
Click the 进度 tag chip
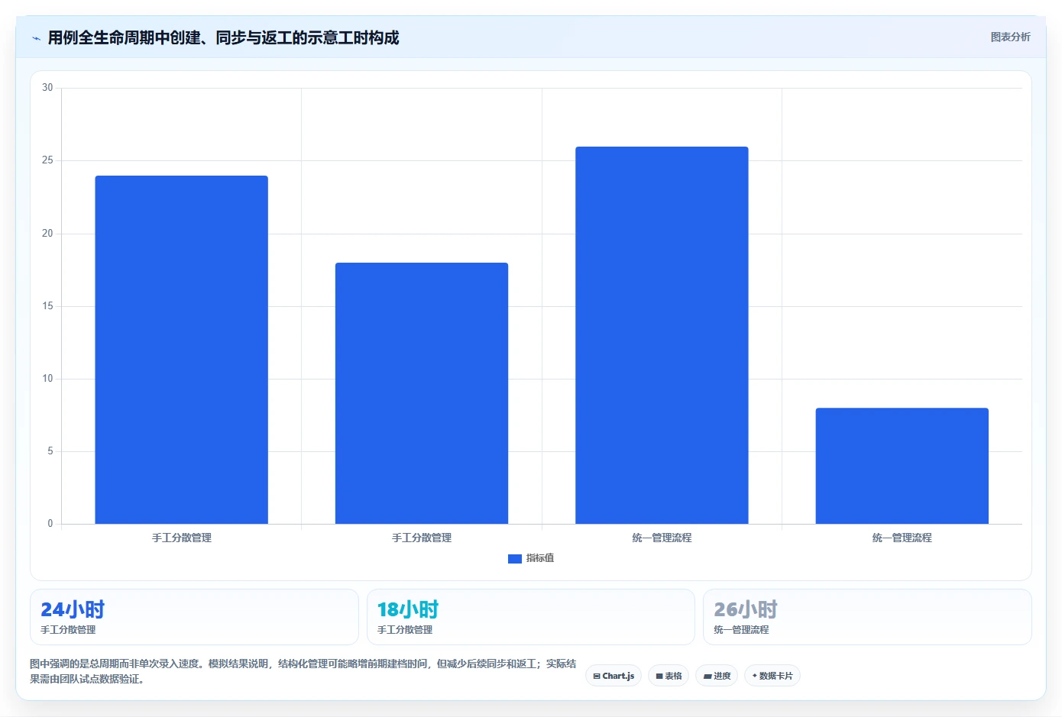point(717,676)
